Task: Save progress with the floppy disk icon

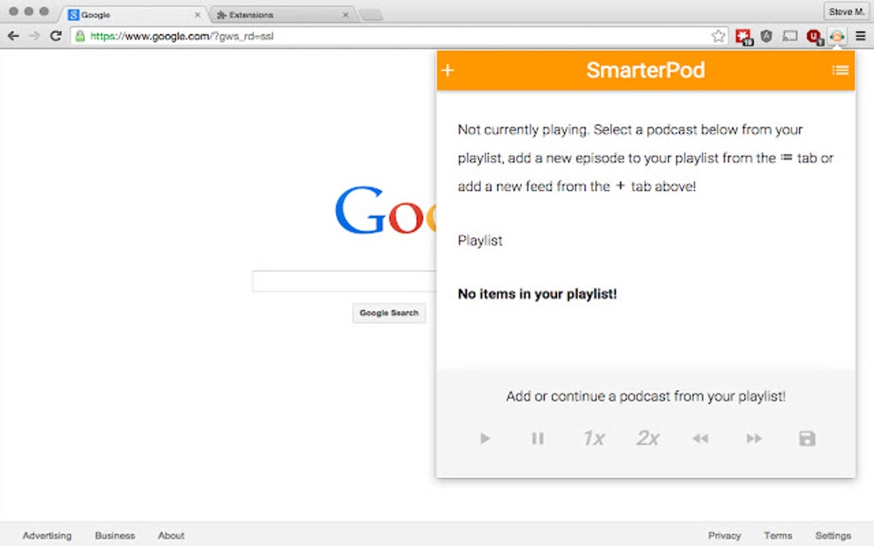Action: tap(807, 438)
